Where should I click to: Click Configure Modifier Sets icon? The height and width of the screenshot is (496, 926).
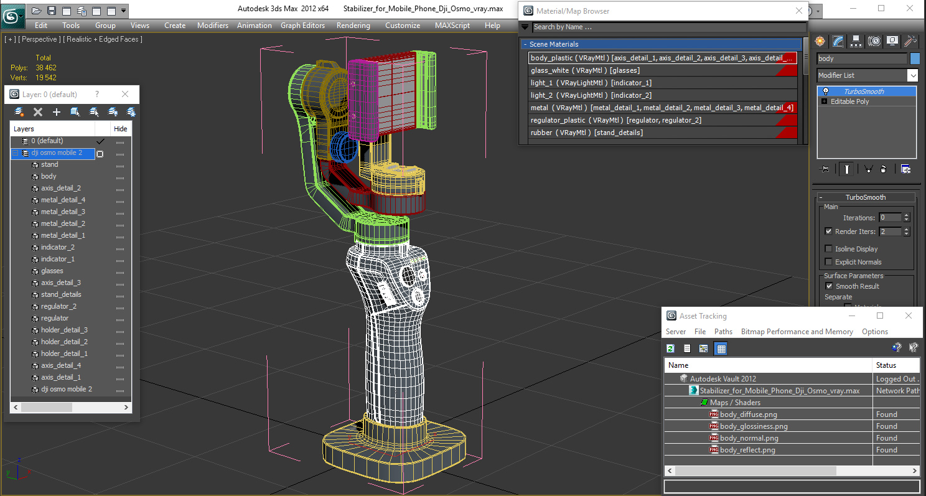pos(905,169)
